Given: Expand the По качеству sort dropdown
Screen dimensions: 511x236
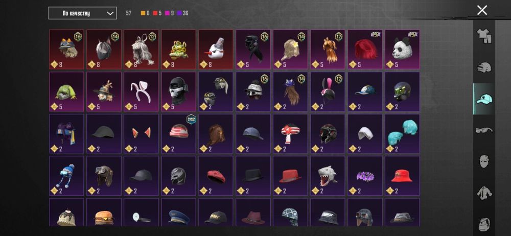Looking at the screenshot, I should 82,13.
